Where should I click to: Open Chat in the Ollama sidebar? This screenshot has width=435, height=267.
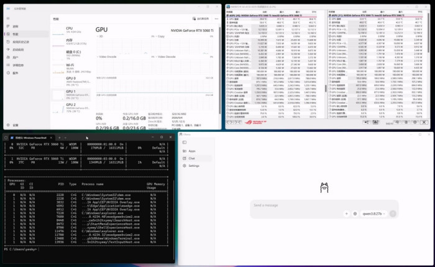[197, 158]
